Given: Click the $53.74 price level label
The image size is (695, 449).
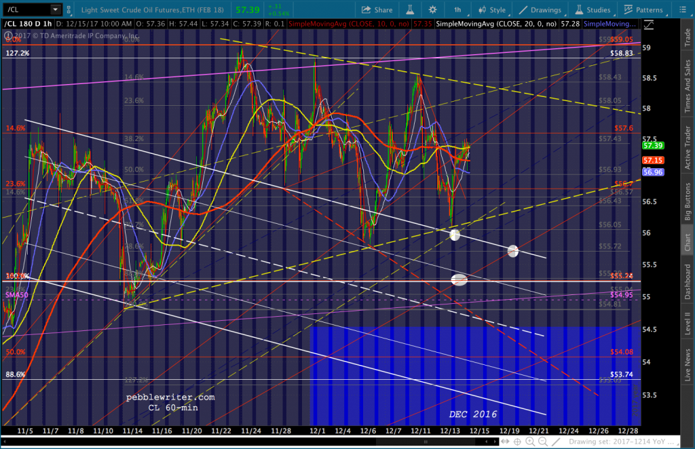Looking at the screenshot, I should click(x=622, y=374).
